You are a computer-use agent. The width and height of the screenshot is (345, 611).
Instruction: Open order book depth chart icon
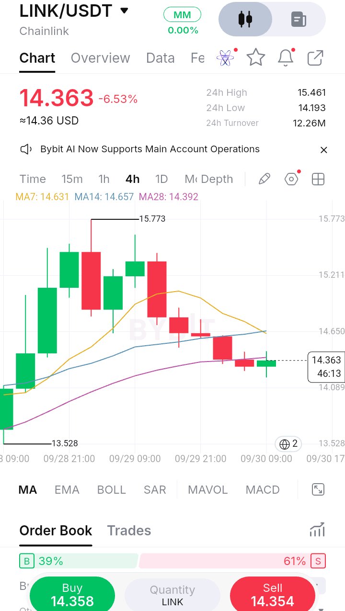pos(317,530)
